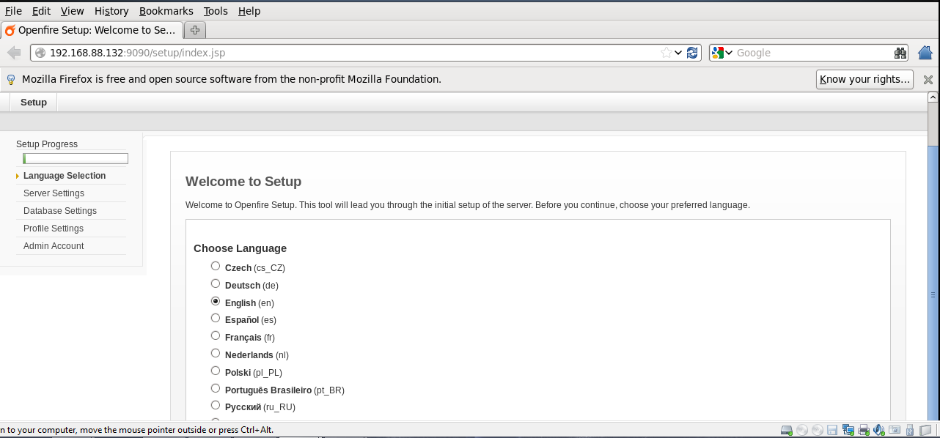This screenshot has height=438, width=940.
Task: Select the Czech language radio button
Action: coord(216,266)
